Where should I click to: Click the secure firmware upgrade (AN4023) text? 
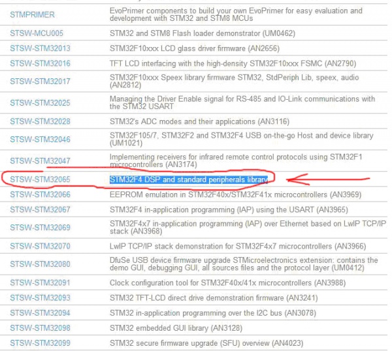click(x=206, y=343)
